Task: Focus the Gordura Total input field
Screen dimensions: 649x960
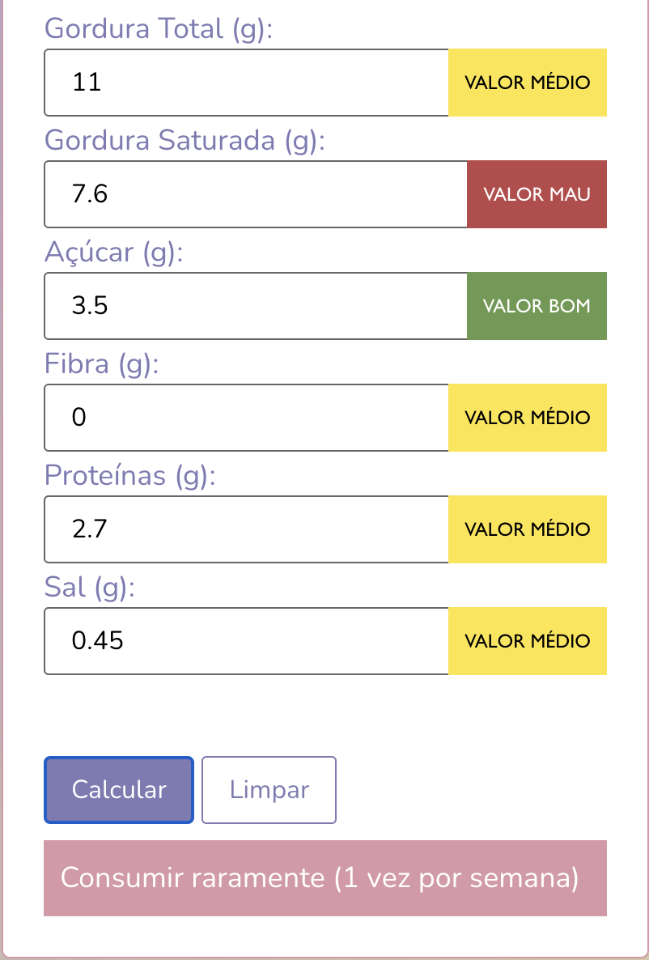Action: 246,82
